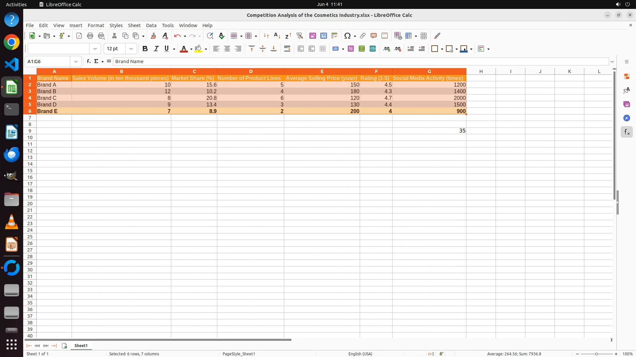Toggle Wrap Text for selected cells

287,49
